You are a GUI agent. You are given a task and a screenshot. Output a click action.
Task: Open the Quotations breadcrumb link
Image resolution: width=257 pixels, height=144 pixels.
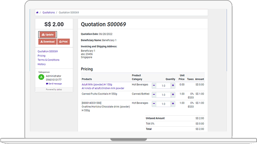click(48, 13)
